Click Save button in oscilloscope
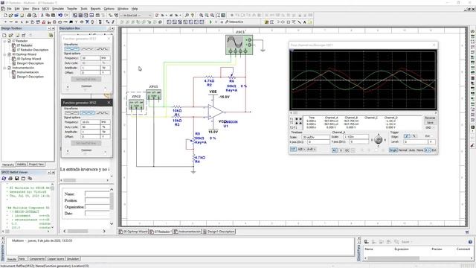Screen dimensions: 476x268 point(430,123)
